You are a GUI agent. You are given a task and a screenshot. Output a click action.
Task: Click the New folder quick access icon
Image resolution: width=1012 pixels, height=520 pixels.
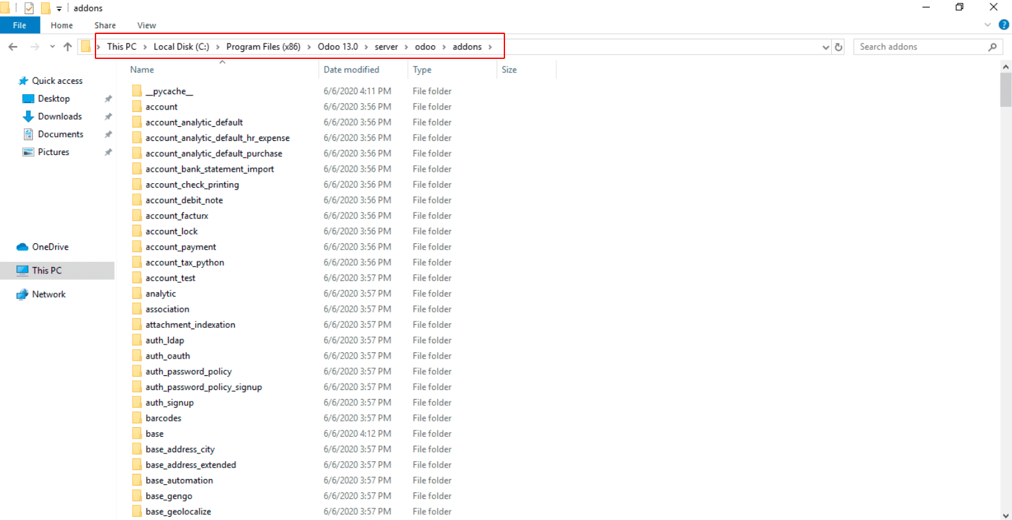pyautogui.click(x=46, y=8)
